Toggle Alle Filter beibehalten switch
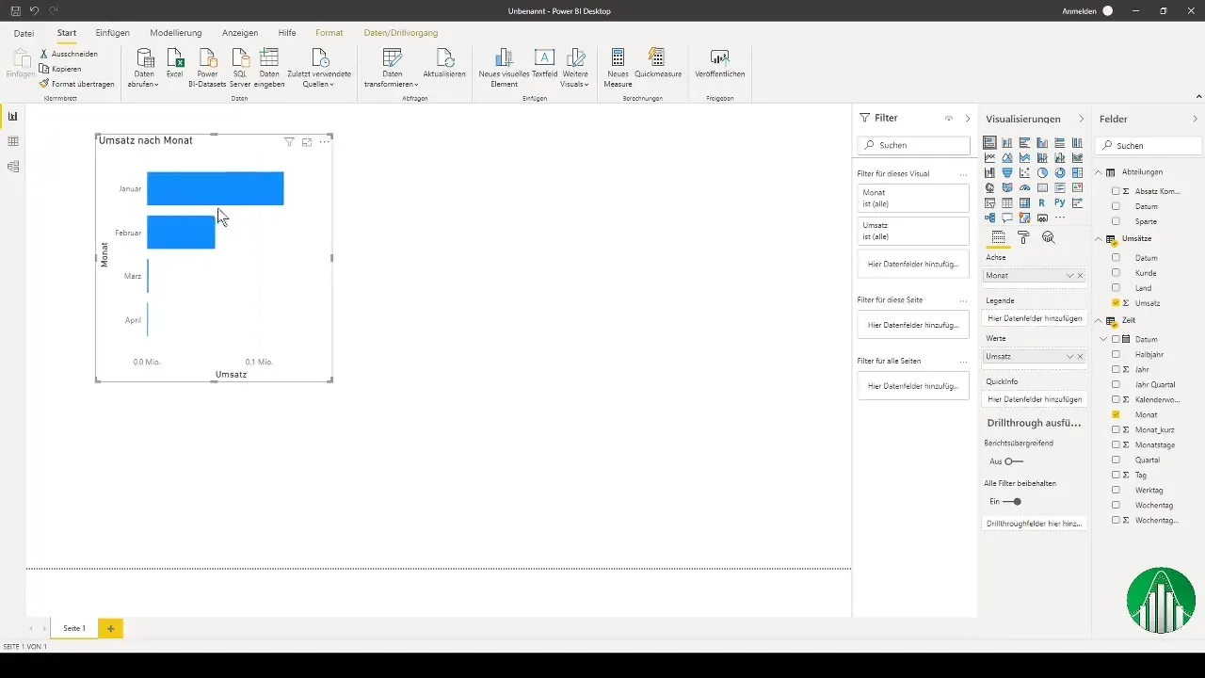Image resolution: width=1205 pixels, height=678 pixels. tap(1013, 502)
